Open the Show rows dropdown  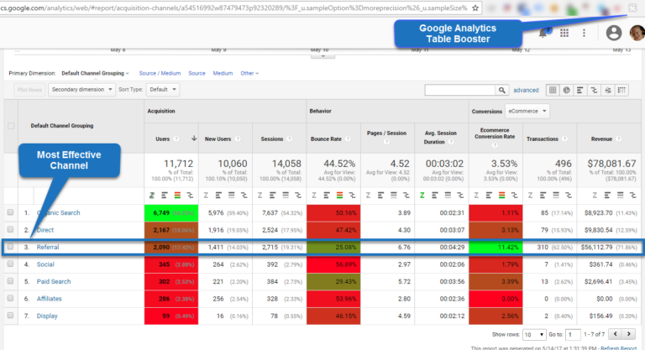click(534, 334)
